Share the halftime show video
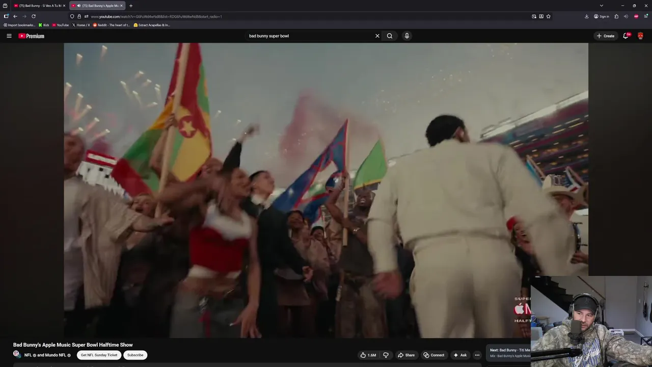652x367 pixels. point(406,355)
